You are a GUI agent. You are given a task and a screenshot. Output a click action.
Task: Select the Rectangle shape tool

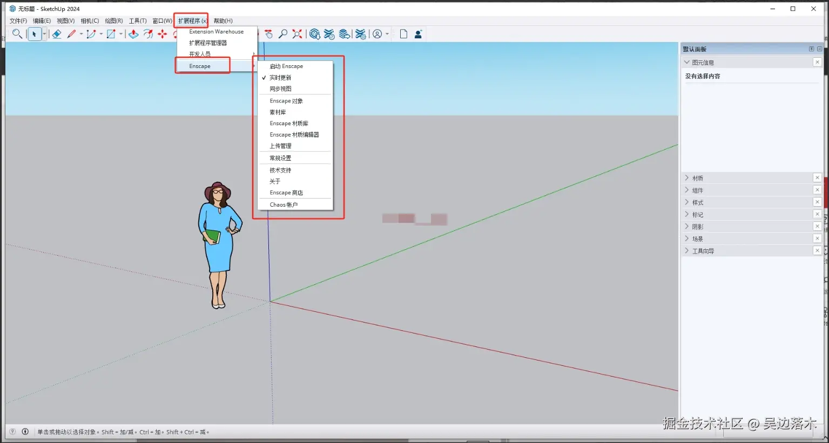111,34
